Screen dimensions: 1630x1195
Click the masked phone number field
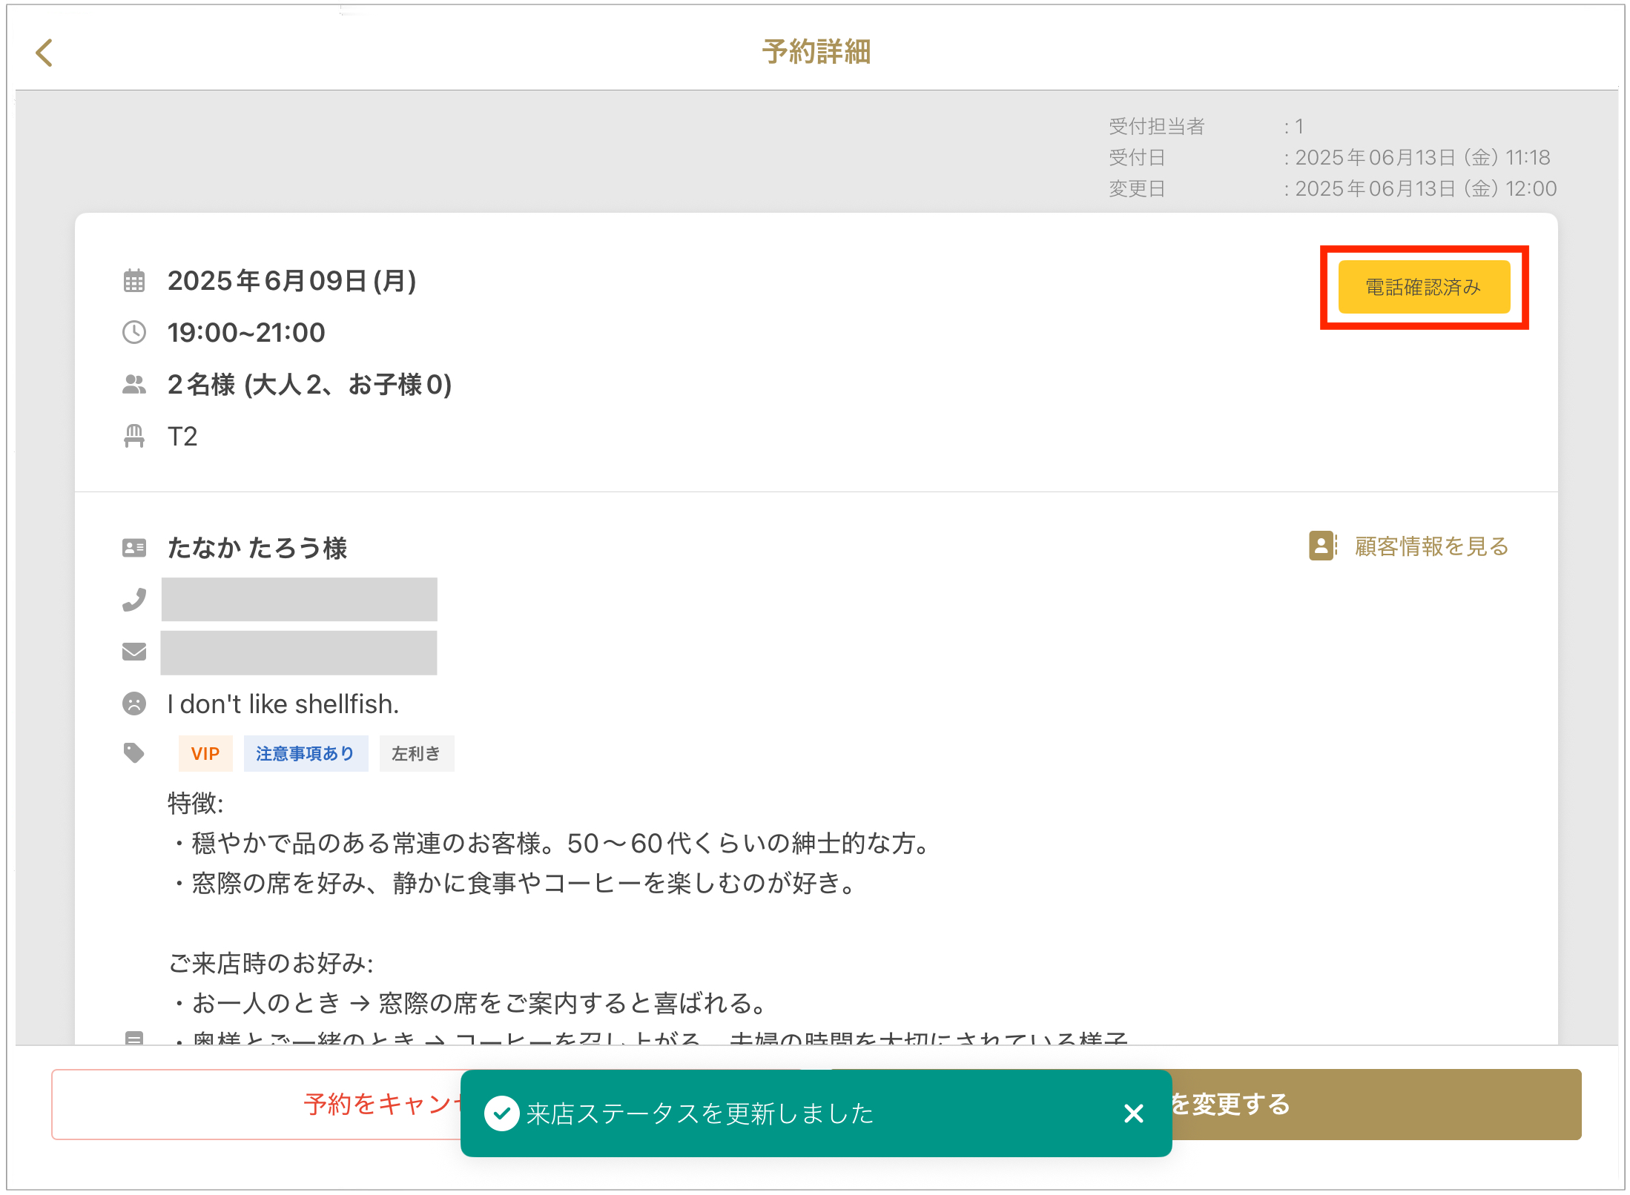click(299, 599)
